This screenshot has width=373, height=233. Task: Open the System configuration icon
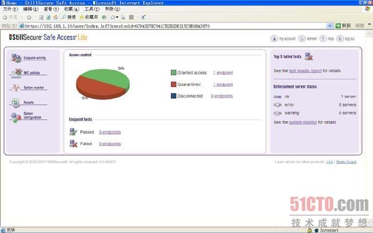point(16,117)
